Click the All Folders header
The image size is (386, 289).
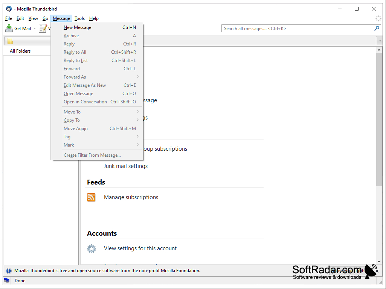20,51
